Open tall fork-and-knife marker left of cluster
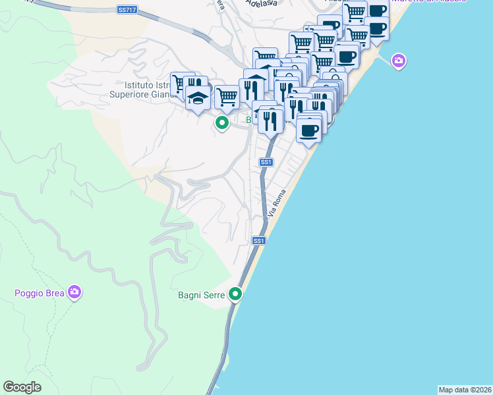Image resolution: width=493 pixels, height=395 pixels. pos(251,91)
